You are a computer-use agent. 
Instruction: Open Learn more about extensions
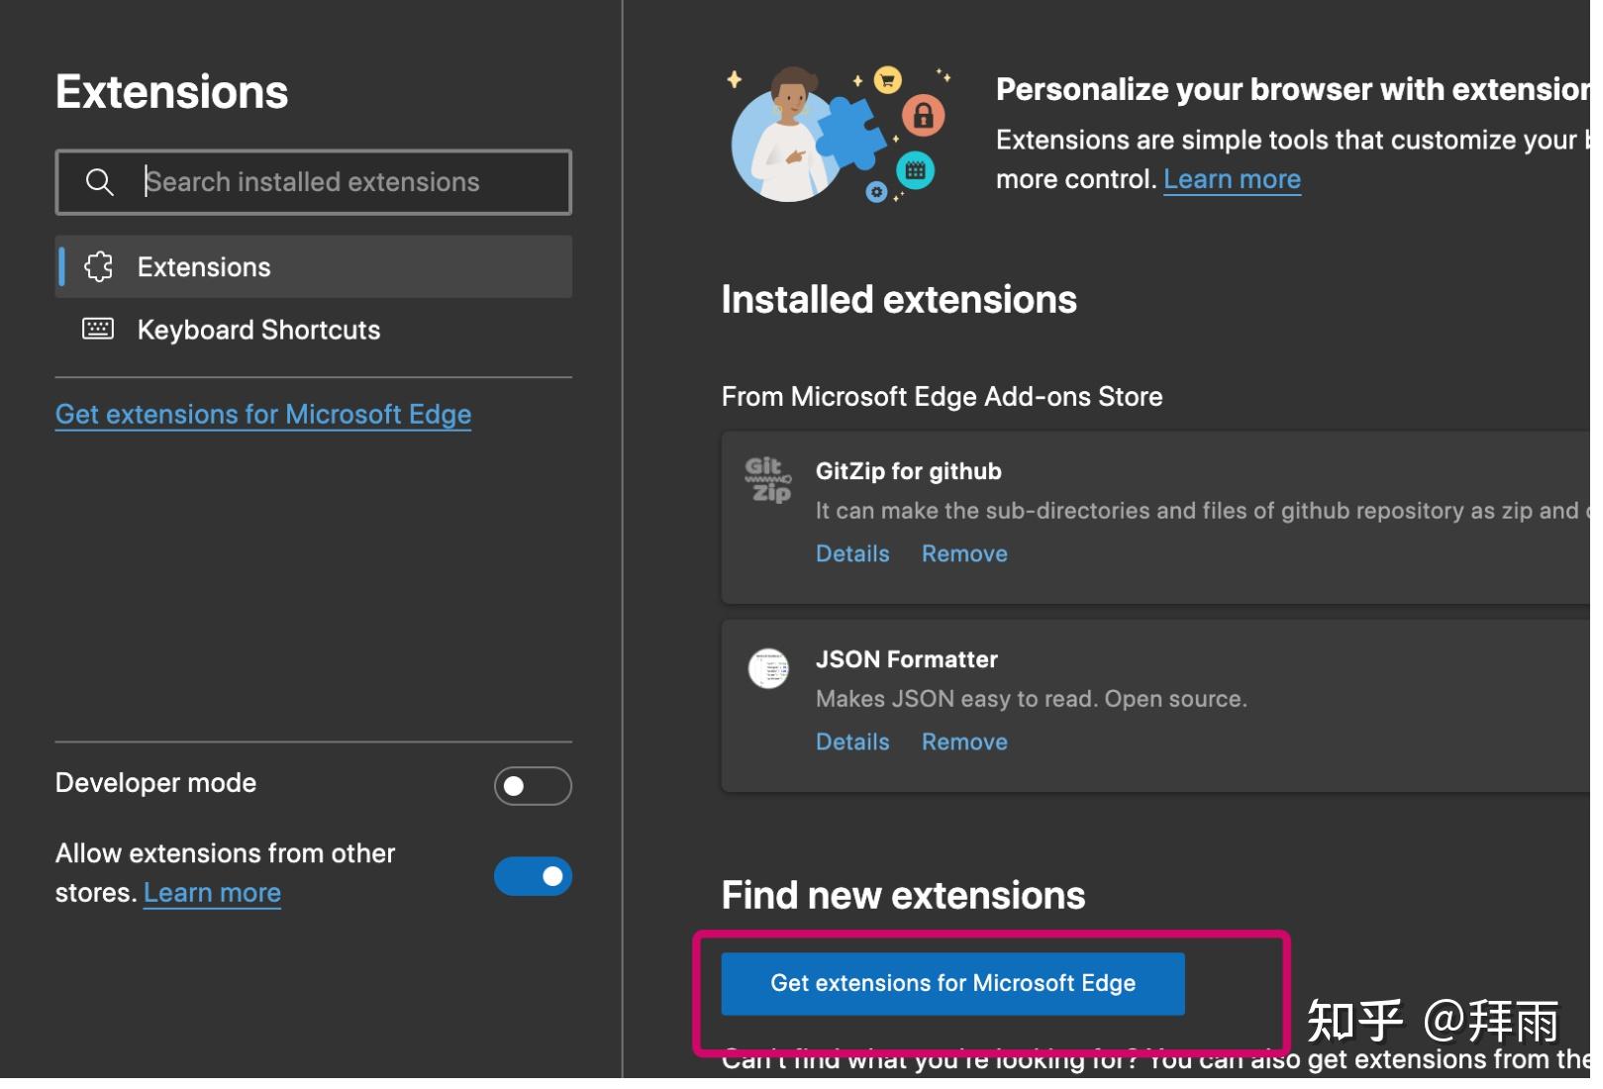click(x=1232, y=178)
